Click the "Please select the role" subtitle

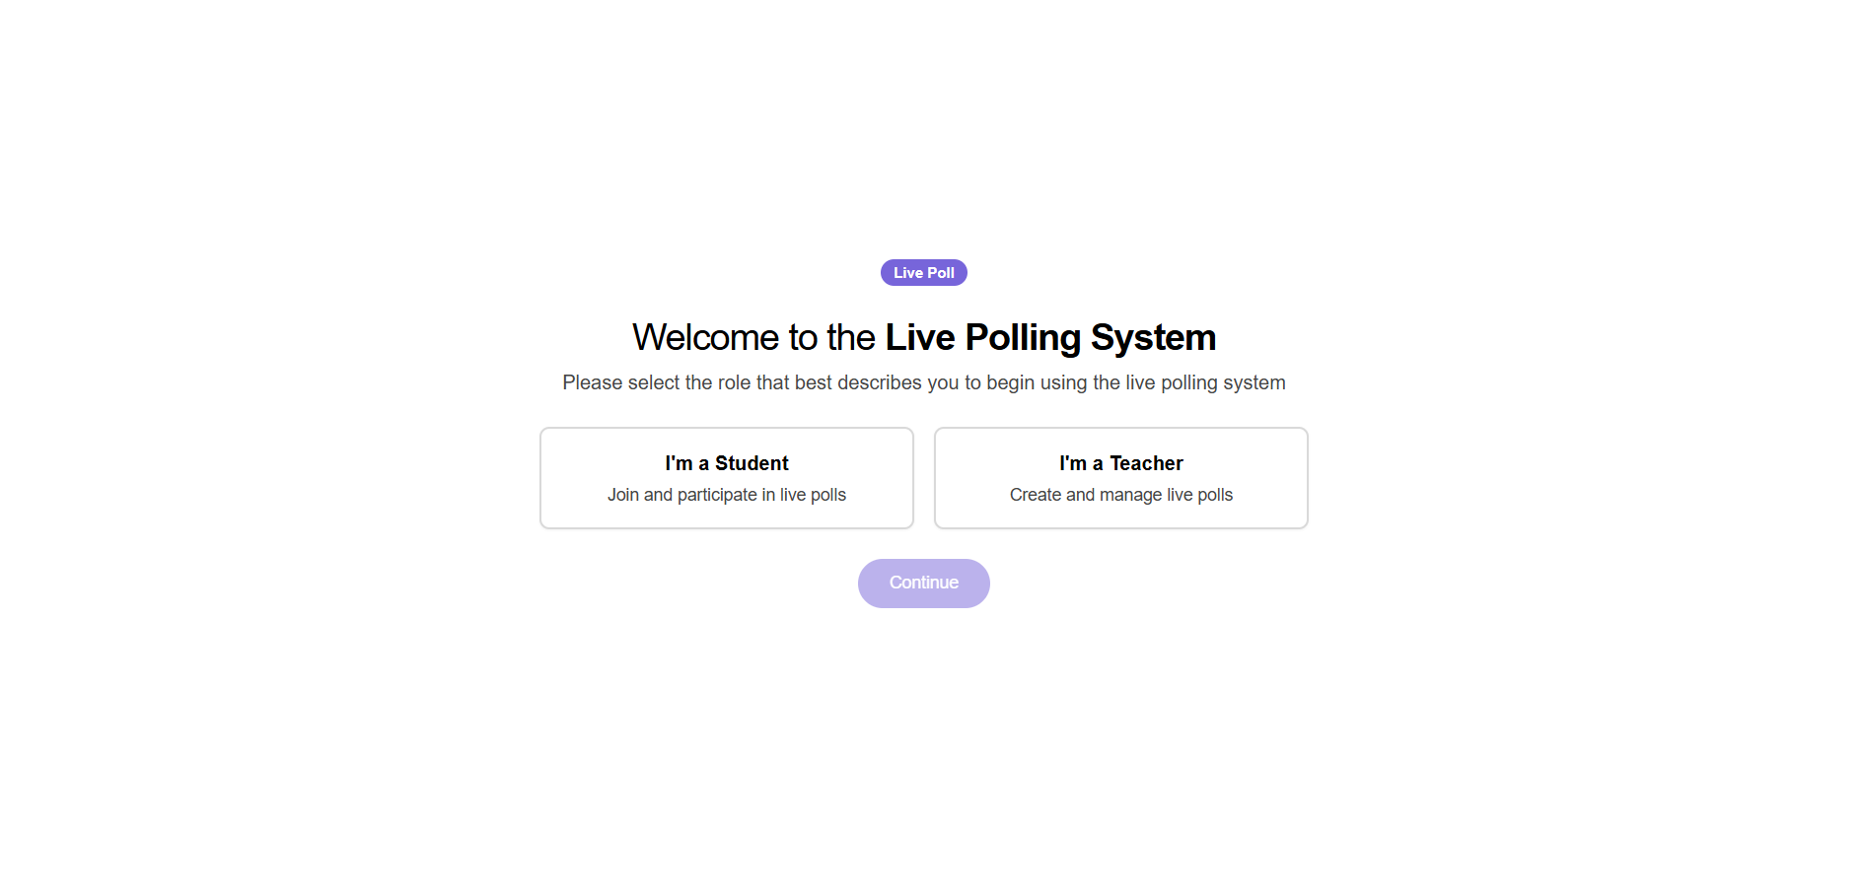pos(923,382)
